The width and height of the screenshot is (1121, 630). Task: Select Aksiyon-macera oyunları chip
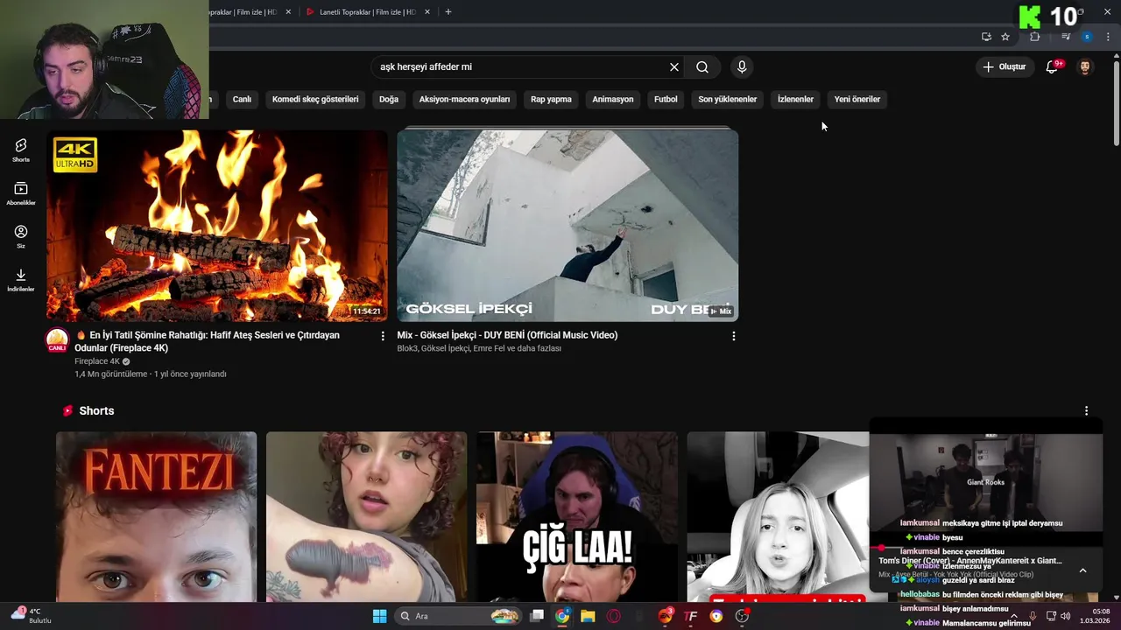[x=464, y=99]
